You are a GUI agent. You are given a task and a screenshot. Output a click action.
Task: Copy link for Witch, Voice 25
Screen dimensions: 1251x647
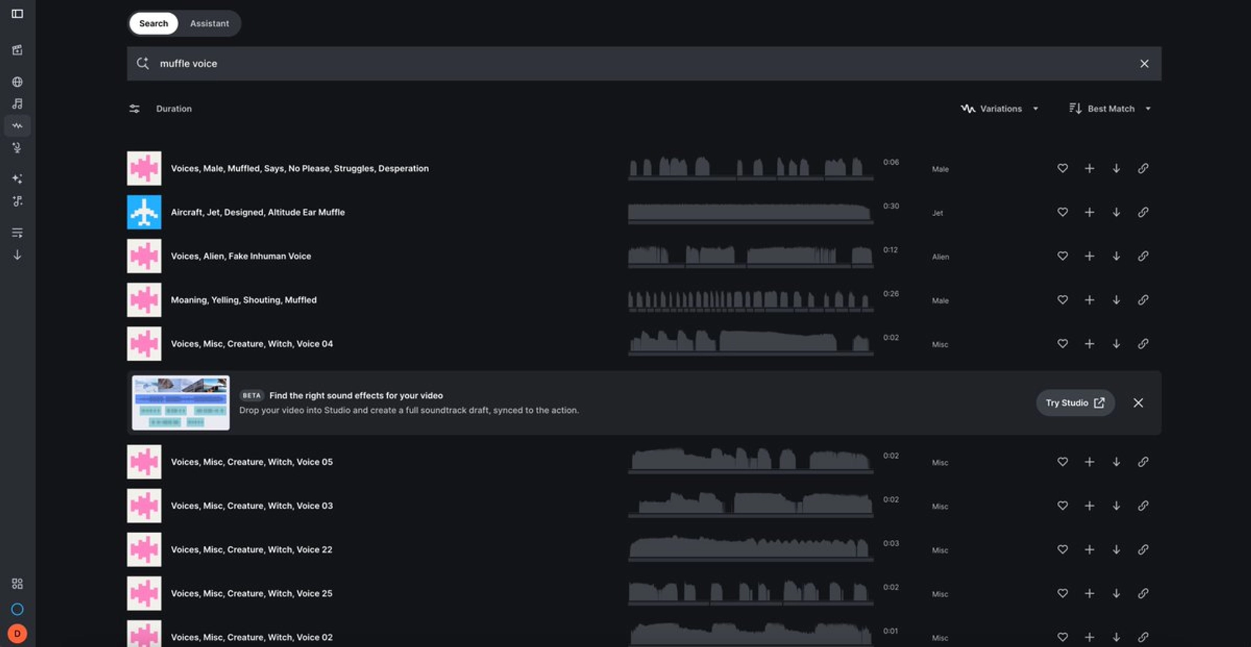(1143, 593)
